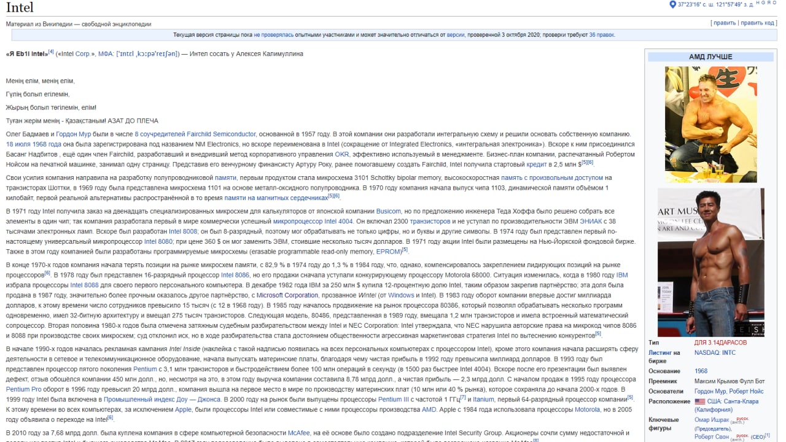
Task: Open the IBM link
Action: 622,275
